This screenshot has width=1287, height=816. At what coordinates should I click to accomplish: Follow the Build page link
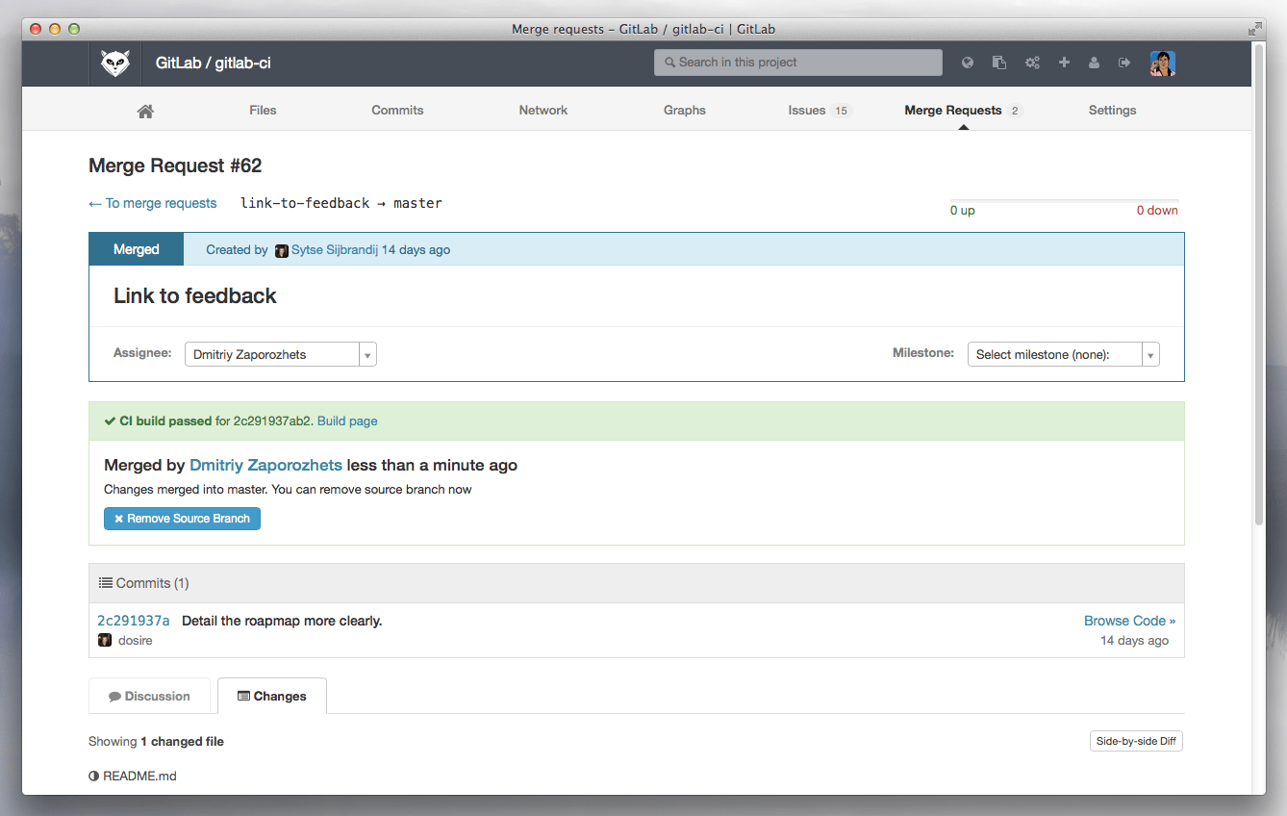tap(347, 421)
